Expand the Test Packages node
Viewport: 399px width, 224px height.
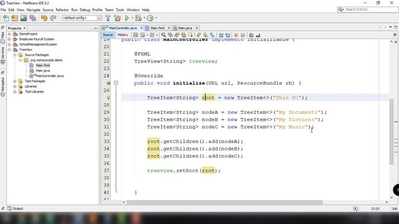pos(15,82)
